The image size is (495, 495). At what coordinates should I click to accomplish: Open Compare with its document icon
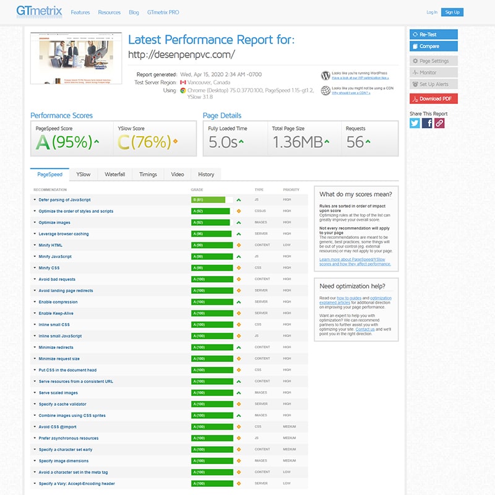click(433, 46)
